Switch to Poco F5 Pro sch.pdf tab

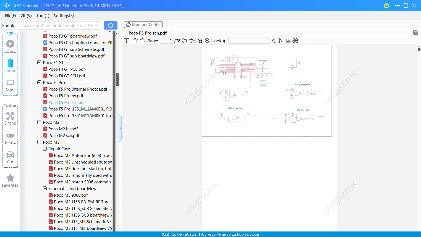[x=148, y=33]
